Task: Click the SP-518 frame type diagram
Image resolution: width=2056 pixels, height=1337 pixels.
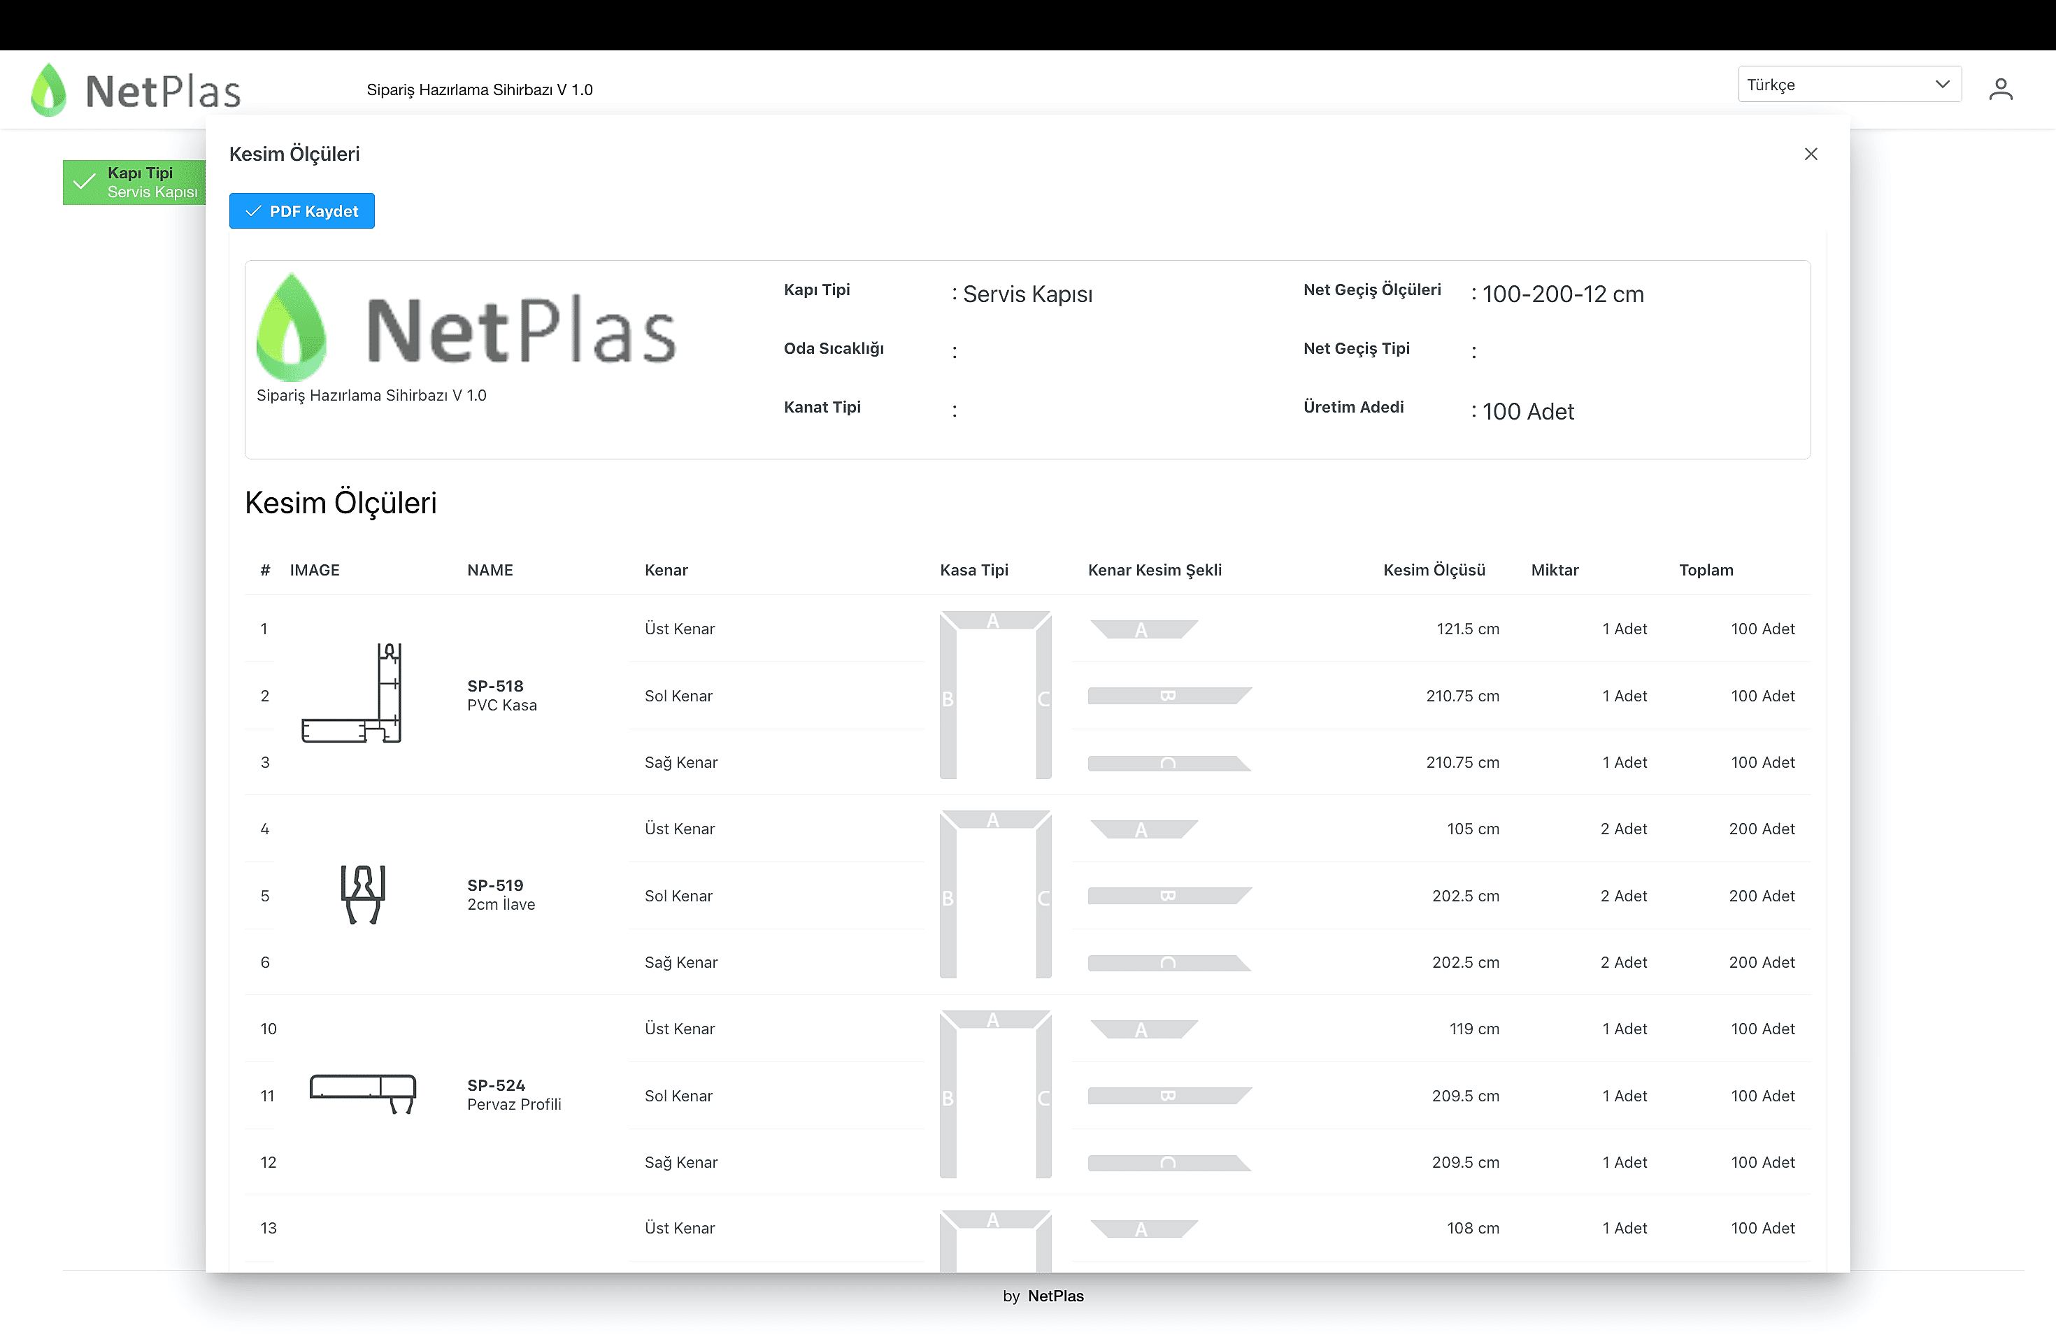Action: coord(995,694)
